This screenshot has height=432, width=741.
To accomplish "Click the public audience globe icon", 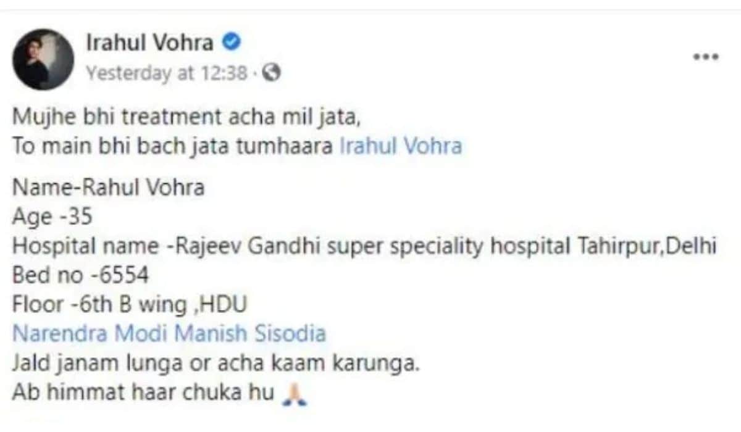I will (x=271, y=73).
